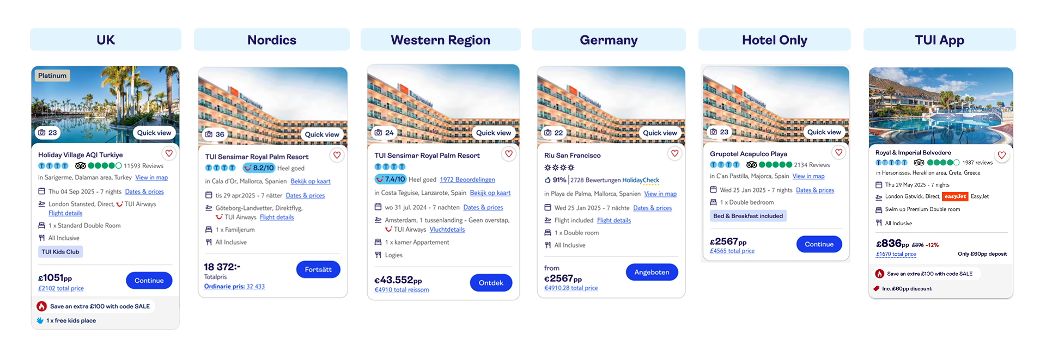1046x359 pixels.
Task: Select the TUI App header tab
Action: point(939,40)
